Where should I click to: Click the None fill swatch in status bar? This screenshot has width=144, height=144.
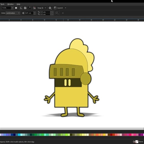click(x=137, y=142)
